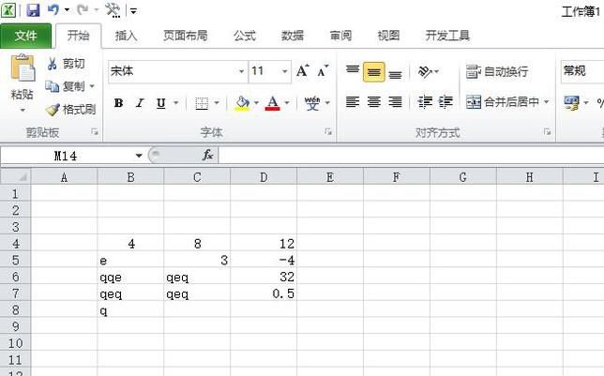Apply the red font color
This screenshot has height=376, width=604.
(273, 103)
